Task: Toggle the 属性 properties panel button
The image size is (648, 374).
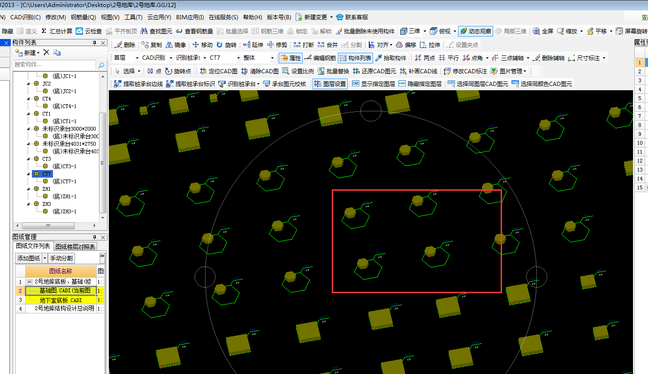Action: pyautogui.click(x=290, y=58)
